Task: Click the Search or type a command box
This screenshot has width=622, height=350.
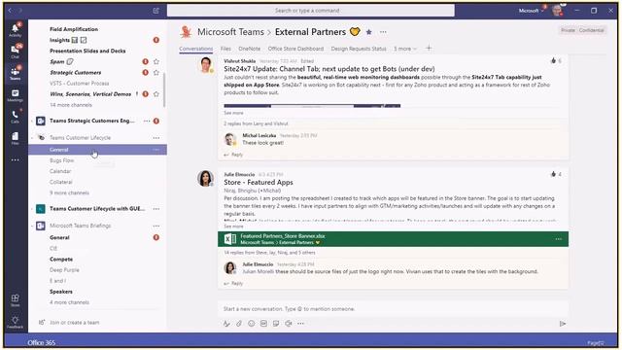Action: [x=311, y=11]
